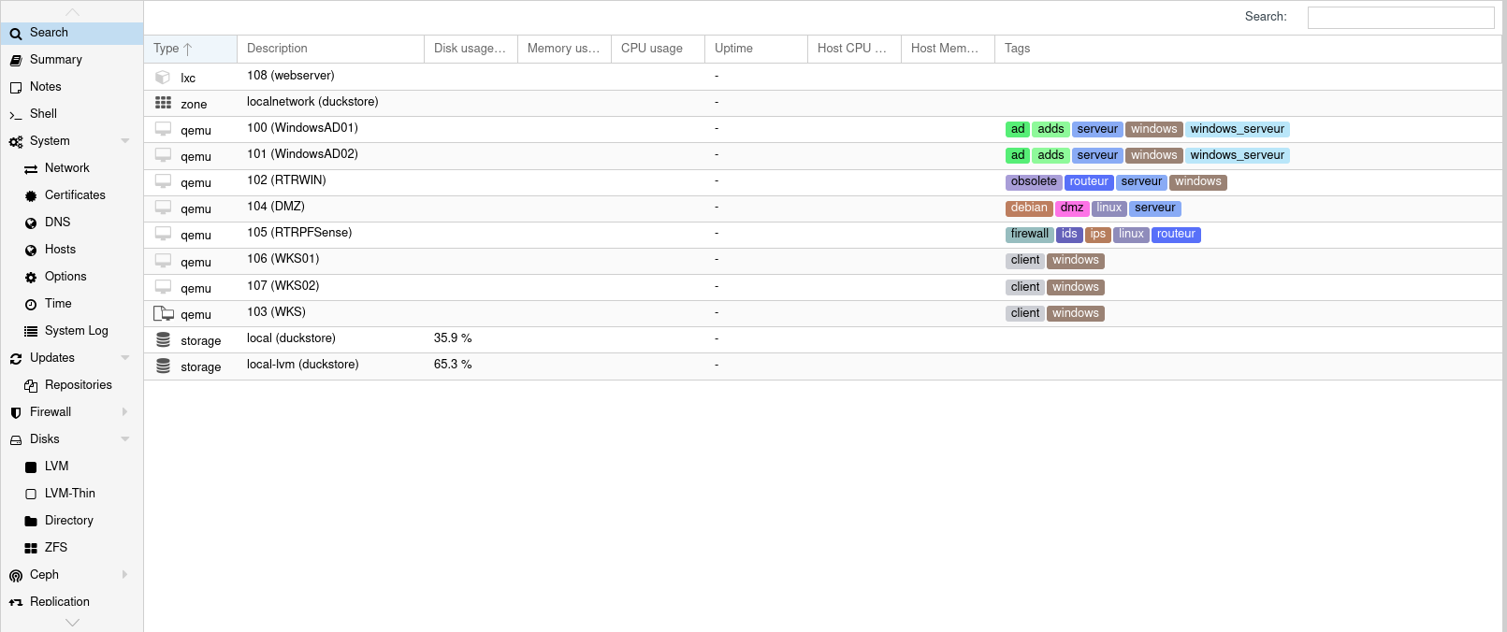Click the ZFS grid icon
Viewport: 1507px width, 632px height.
[31, 549]
